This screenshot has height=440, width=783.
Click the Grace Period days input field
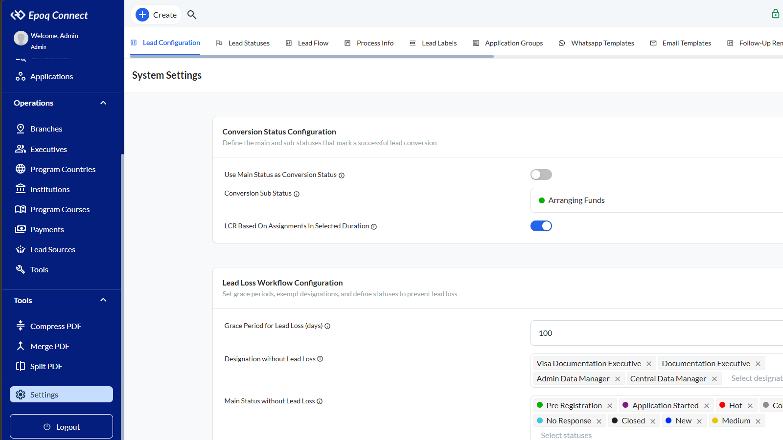click(657, 333)
